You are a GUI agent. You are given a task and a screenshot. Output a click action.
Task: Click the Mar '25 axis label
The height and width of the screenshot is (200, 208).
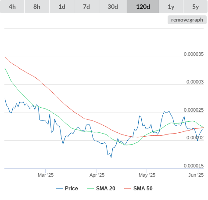click(46, 175)
